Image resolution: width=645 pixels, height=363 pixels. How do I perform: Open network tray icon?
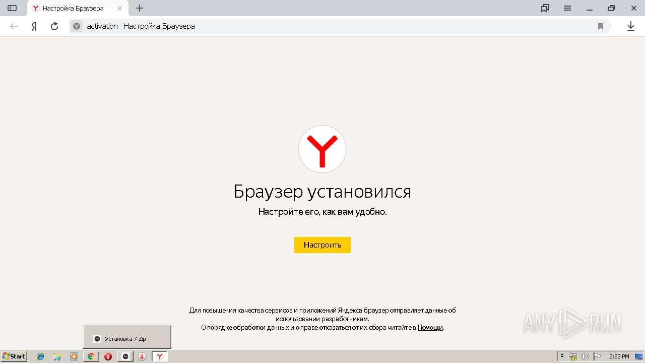point(573,356)
